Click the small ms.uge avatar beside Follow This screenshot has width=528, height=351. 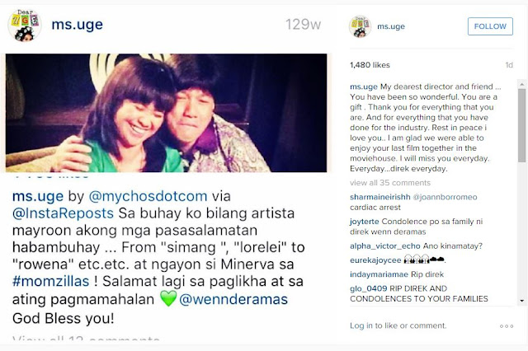point(360,26)
